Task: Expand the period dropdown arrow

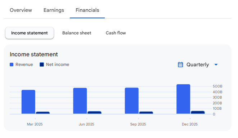Action: coord(216,65)
